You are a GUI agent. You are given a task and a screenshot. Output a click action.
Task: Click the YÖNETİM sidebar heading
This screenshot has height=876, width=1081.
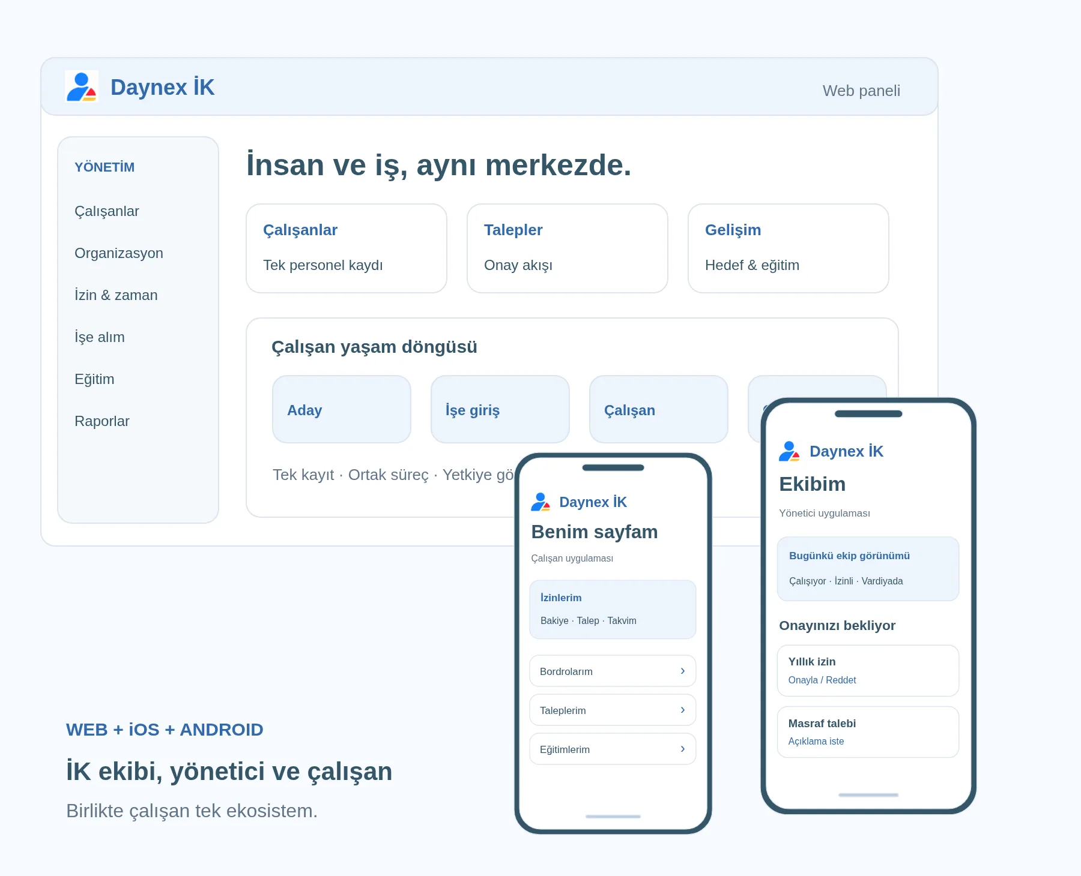(104, 167)
